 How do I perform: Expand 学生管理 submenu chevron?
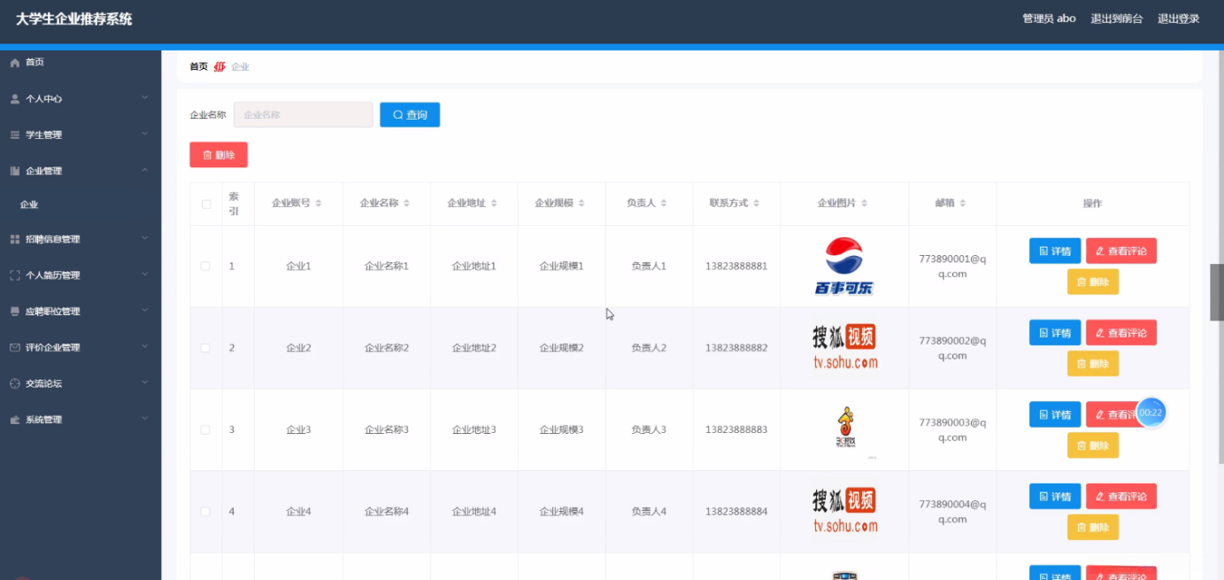[x=145, y=135]
